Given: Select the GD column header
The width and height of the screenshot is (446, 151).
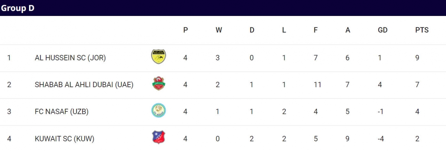Looking at the screenshot, I should 382,30.
